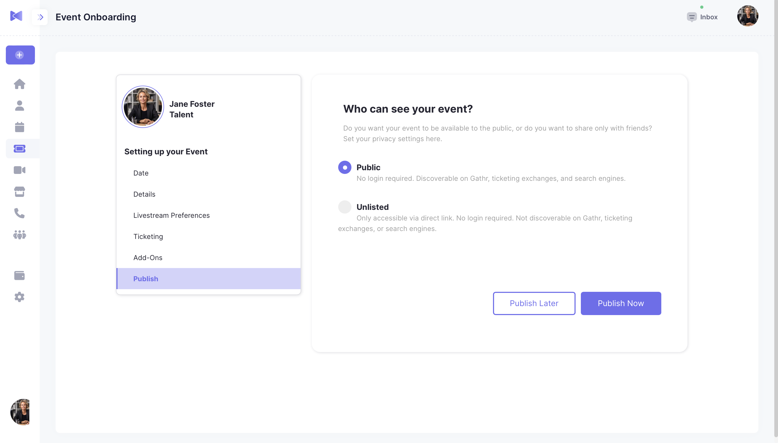Expand the sidebar with double-chevron button
Screen dimensions: 778x443
click(40, 17)
